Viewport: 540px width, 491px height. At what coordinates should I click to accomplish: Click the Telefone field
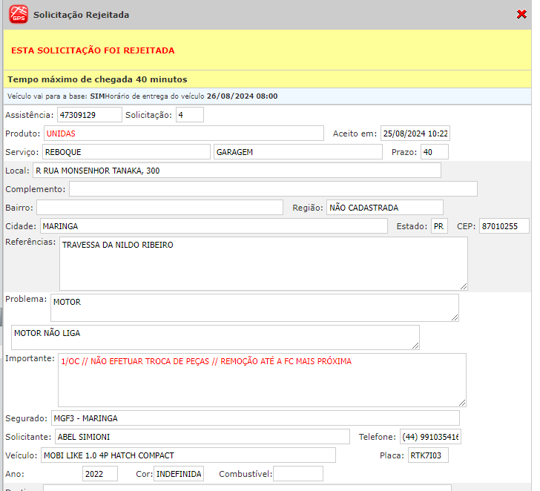[x=430, y=437]
